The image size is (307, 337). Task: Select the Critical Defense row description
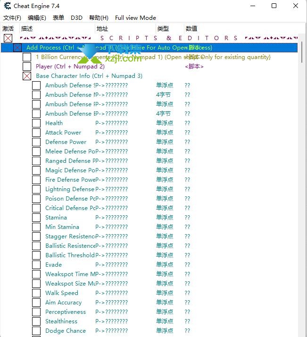70,208
